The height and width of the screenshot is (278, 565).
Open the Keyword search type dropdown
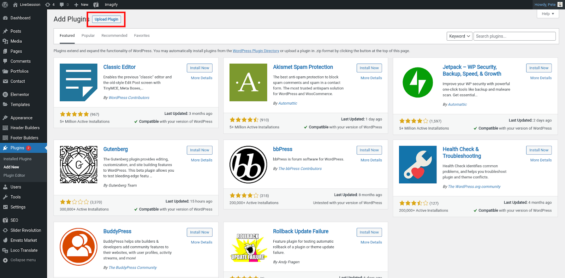coord(459,36)
